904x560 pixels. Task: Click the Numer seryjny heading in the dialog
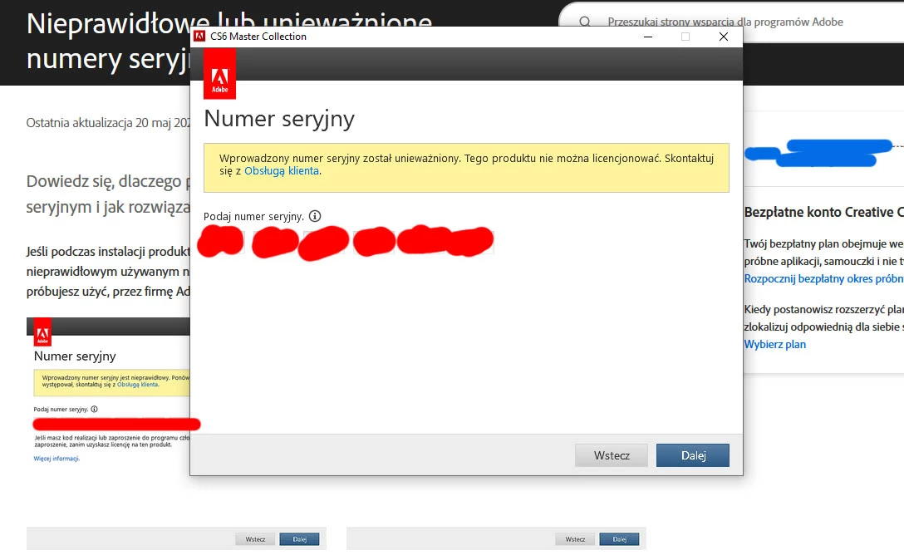click(x=279, y=119)
